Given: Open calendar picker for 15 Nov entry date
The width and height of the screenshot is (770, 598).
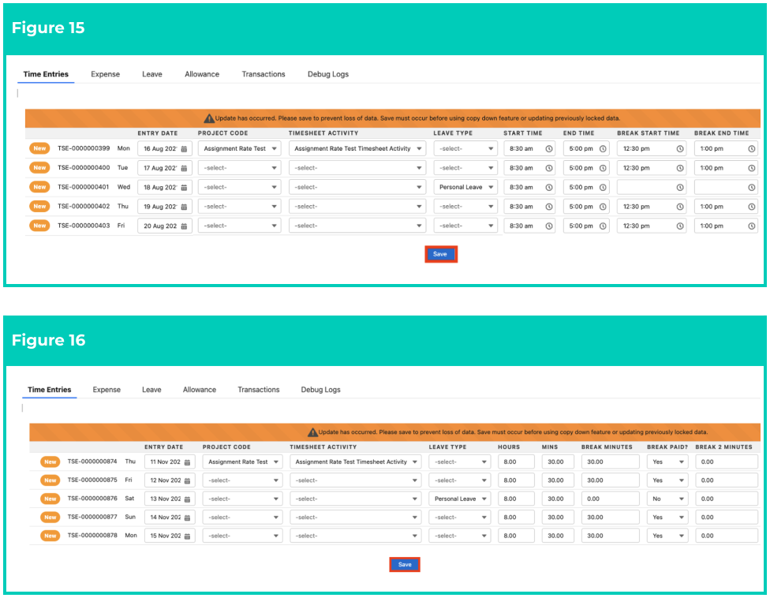Looking at the screenshot, I should point(187,536).
